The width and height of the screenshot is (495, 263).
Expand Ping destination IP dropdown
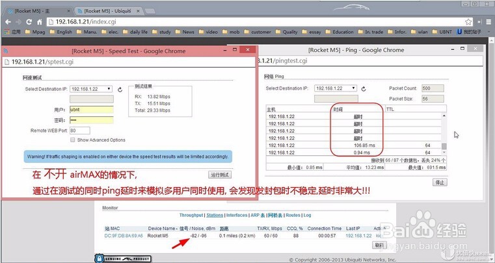[x=335, y=88]
